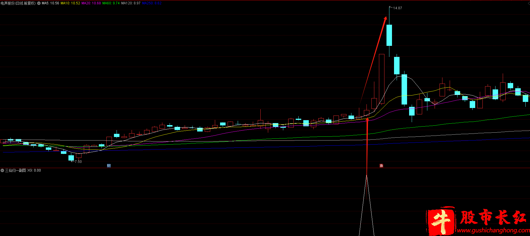Image resolution: width=530 pixels, height=236 pixels.
Task: Click the yellow MA10: 10.52 label
Action: (70, 3)
